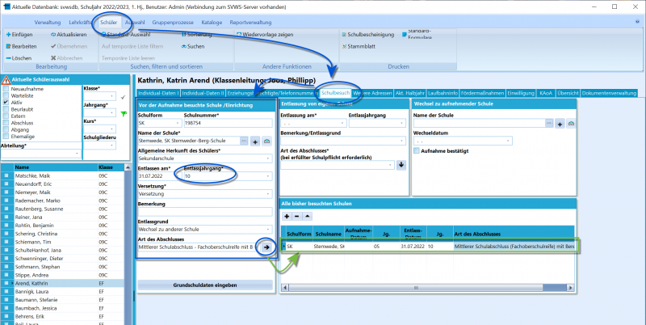Click the help icon at ribbon right edge
This screenshot has height=325, width=646.
click(x=638, y=22)
